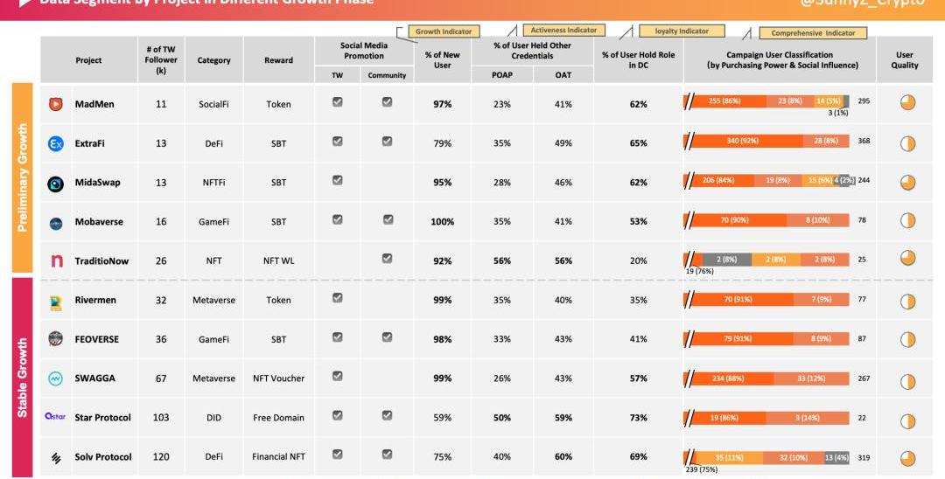Click the SocialFi category cell
Screen dimensions: 945x479
click(x=214, y=104)
